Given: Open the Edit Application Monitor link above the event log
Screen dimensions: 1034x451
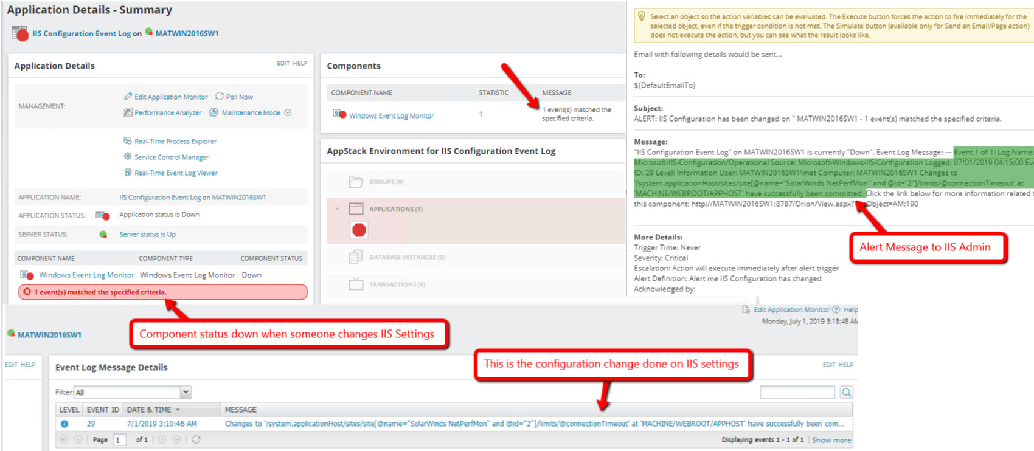Looking at the screenshot, I should pyautogui.click(x=791, y=309).
